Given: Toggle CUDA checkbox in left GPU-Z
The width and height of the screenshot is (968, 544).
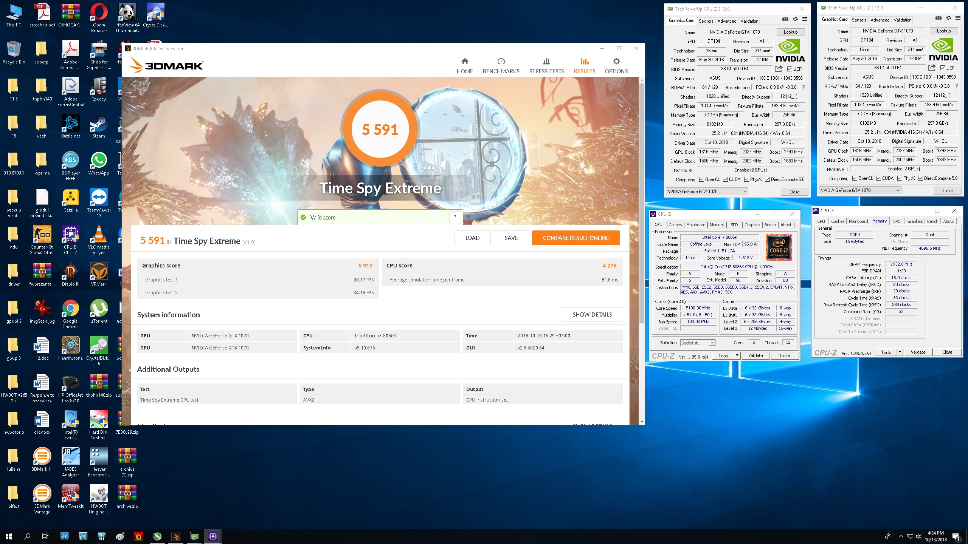Looking at the screenshot, I should 725,179.
